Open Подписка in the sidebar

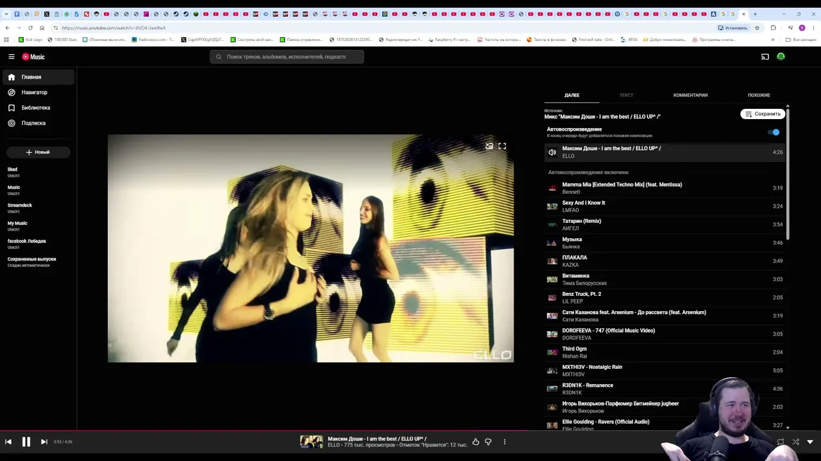37,123
